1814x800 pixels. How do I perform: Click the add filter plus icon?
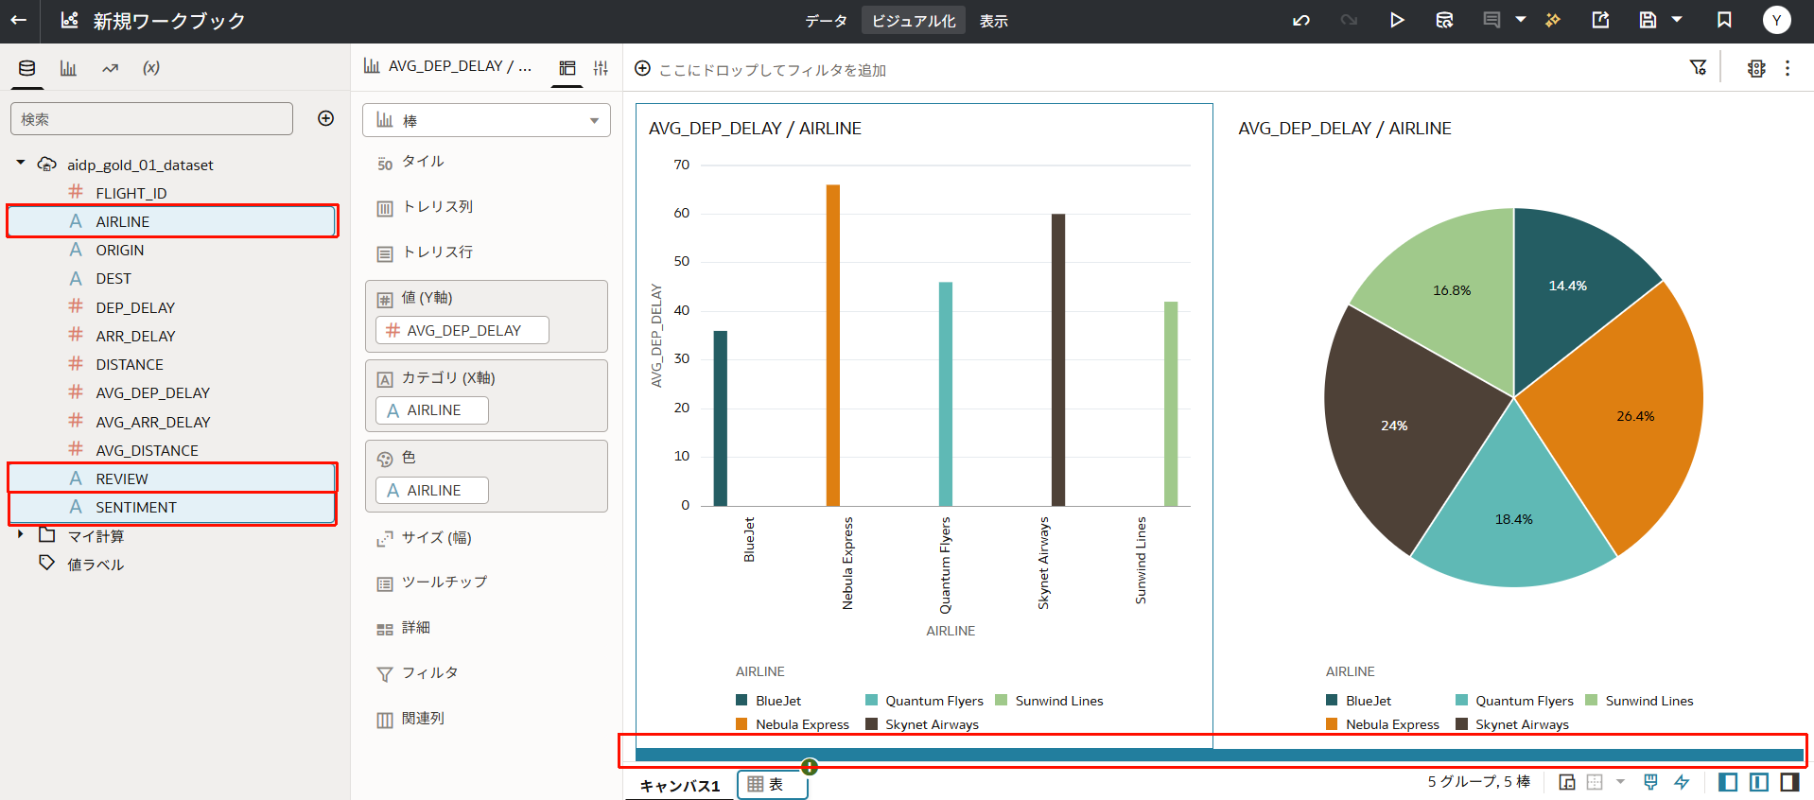pos(642,68)
